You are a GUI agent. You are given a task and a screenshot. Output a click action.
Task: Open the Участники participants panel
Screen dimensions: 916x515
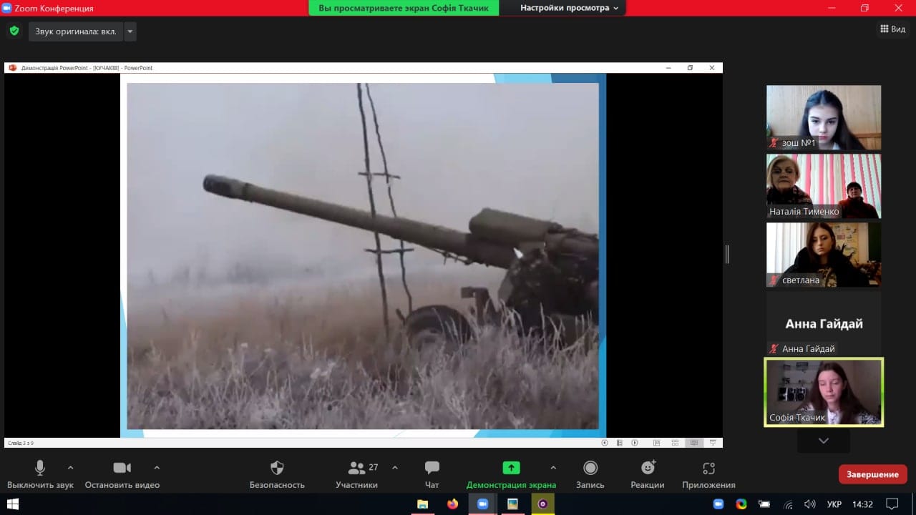(x=356, y=469)
